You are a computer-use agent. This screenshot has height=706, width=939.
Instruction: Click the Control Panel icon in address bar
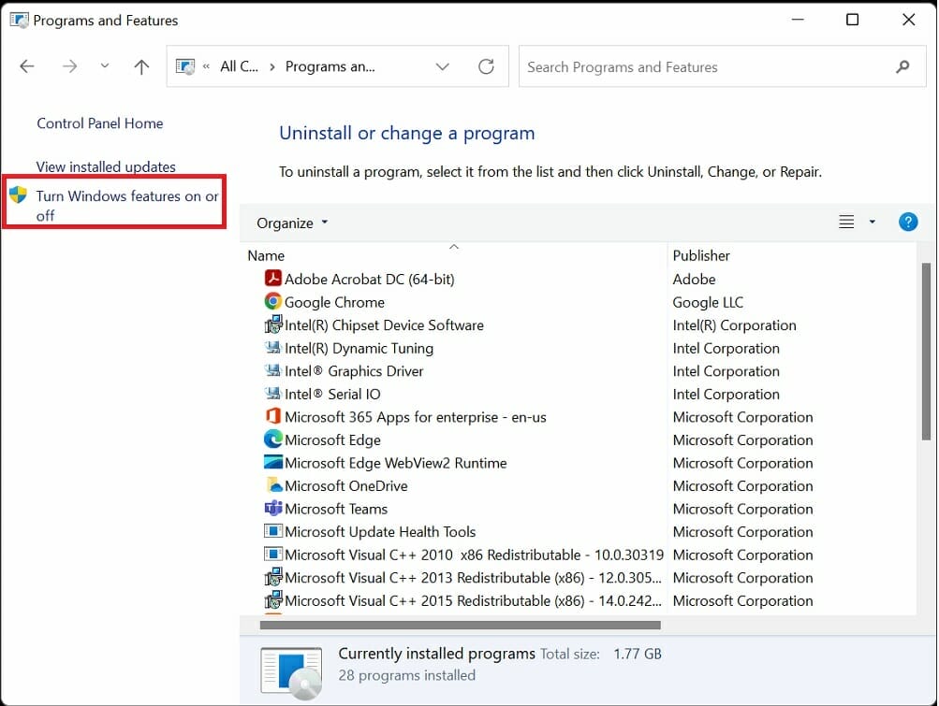coord(185,66)
